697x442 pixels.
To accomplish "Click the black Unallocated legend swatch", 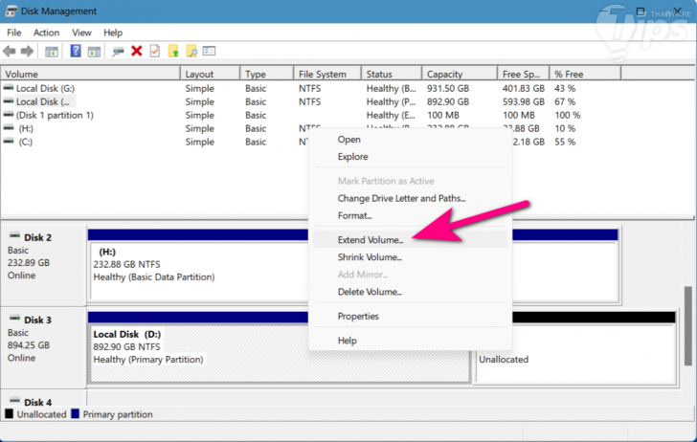I will click(x=9, y=414).
